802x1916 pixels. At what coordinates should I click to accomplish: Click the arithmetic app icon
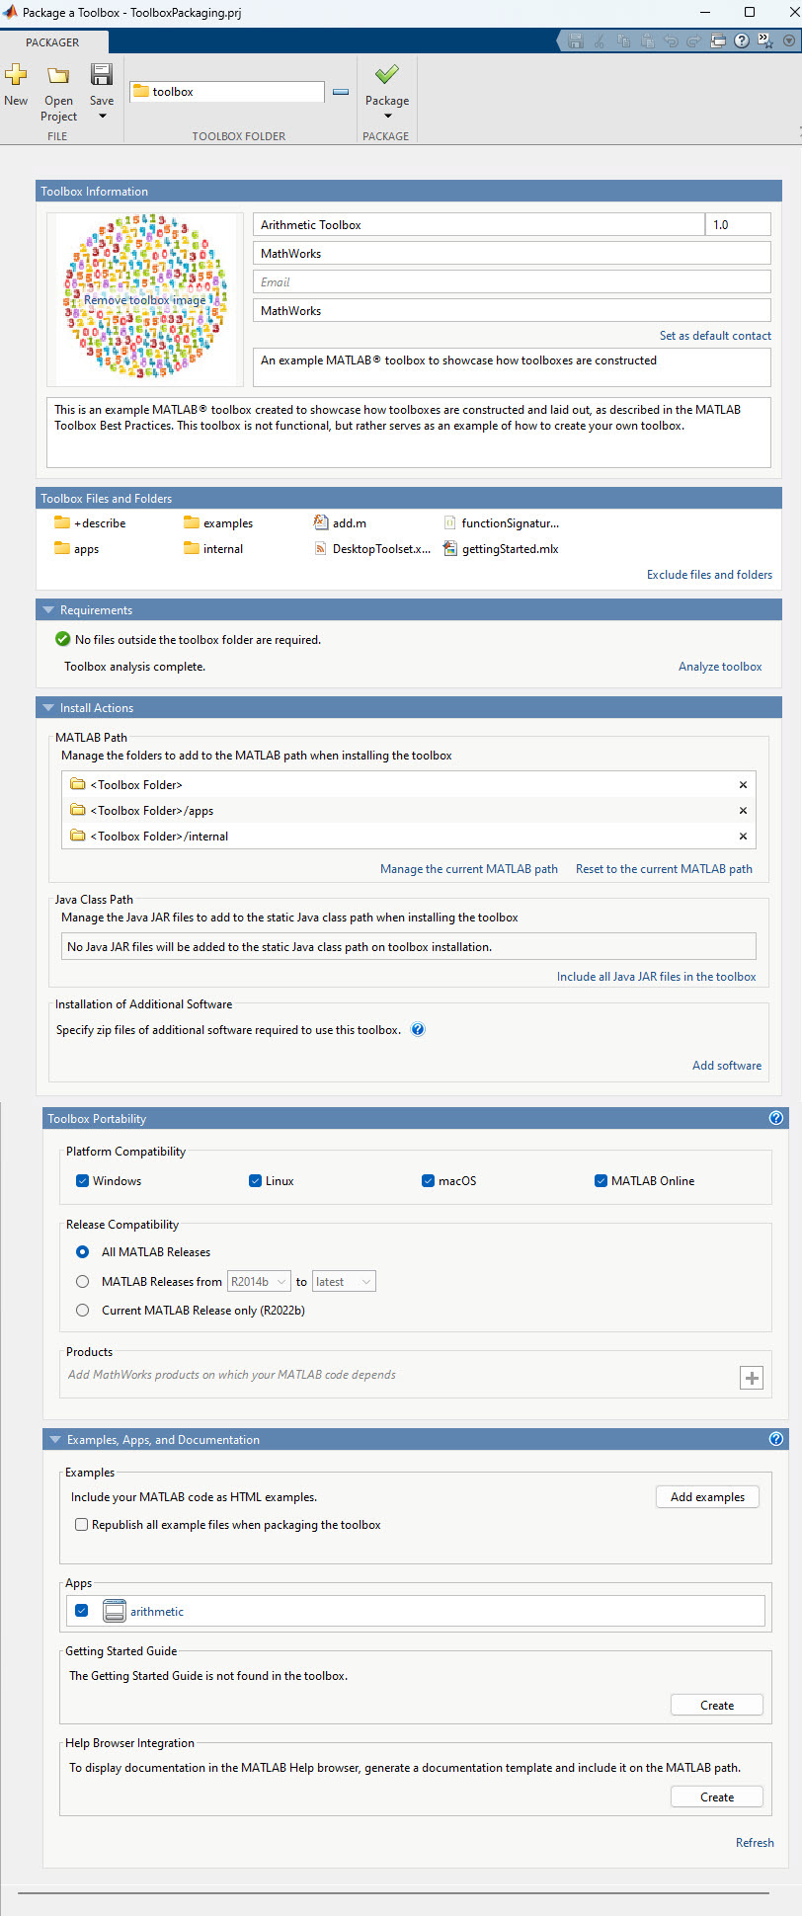115,1611
